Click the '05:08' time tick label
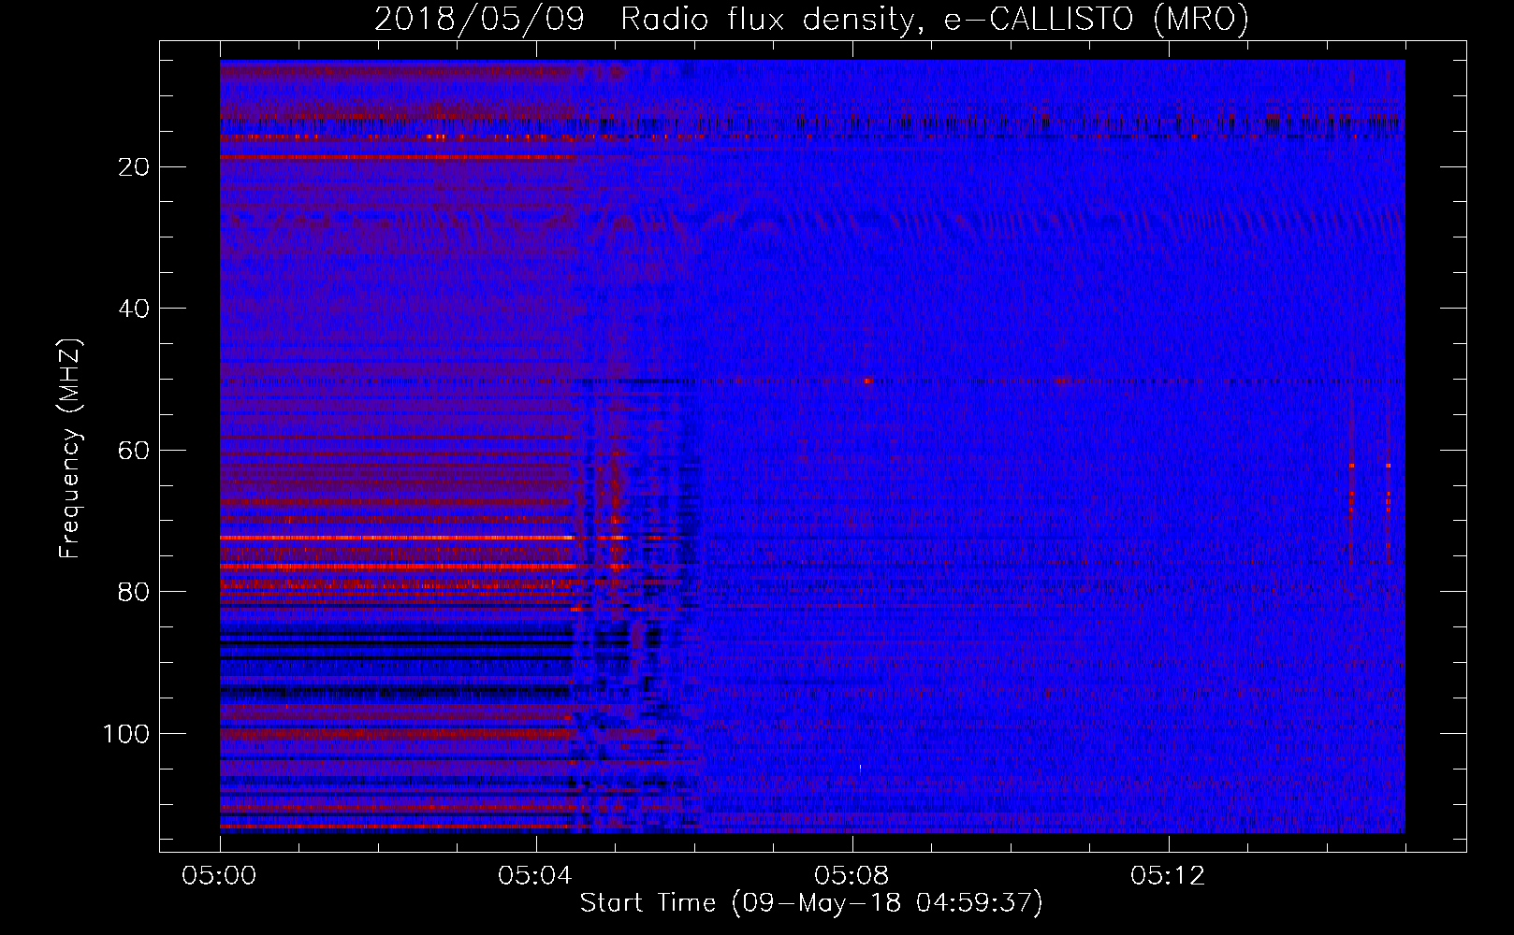 pyautogui.click(x=852, y=876)
